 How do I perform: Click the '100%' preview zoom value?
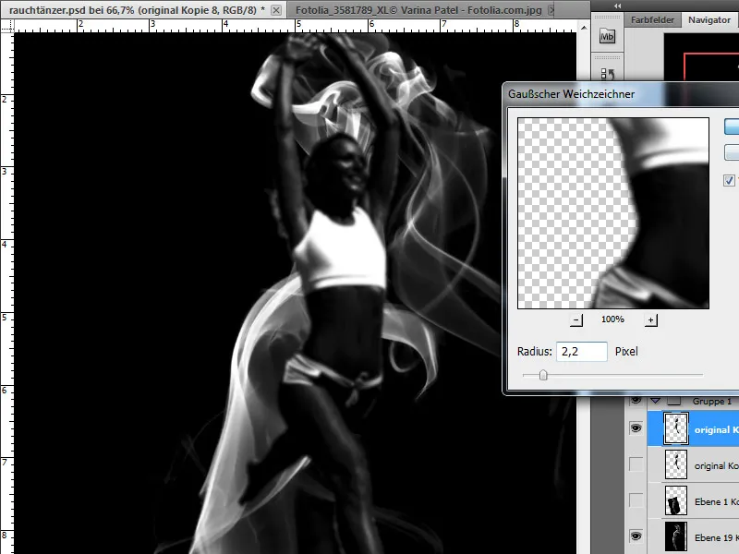pyautogui.click(x=612, y=319)
